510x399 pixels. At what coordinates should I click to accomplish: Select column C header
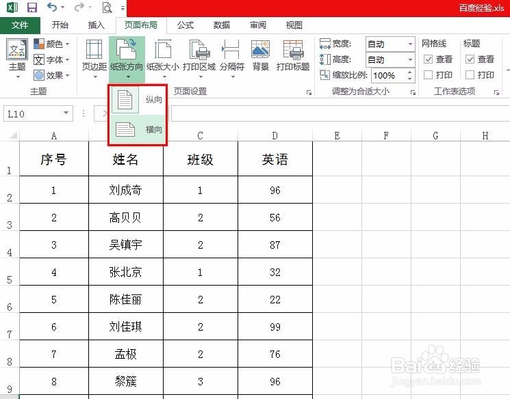(x=201, y=135)
